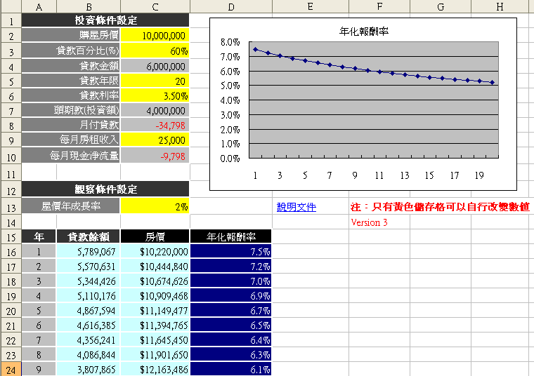Click row 11 header
Image resolution: width=534 pixels, height=376 pixels.
click(x=11, y=173)
